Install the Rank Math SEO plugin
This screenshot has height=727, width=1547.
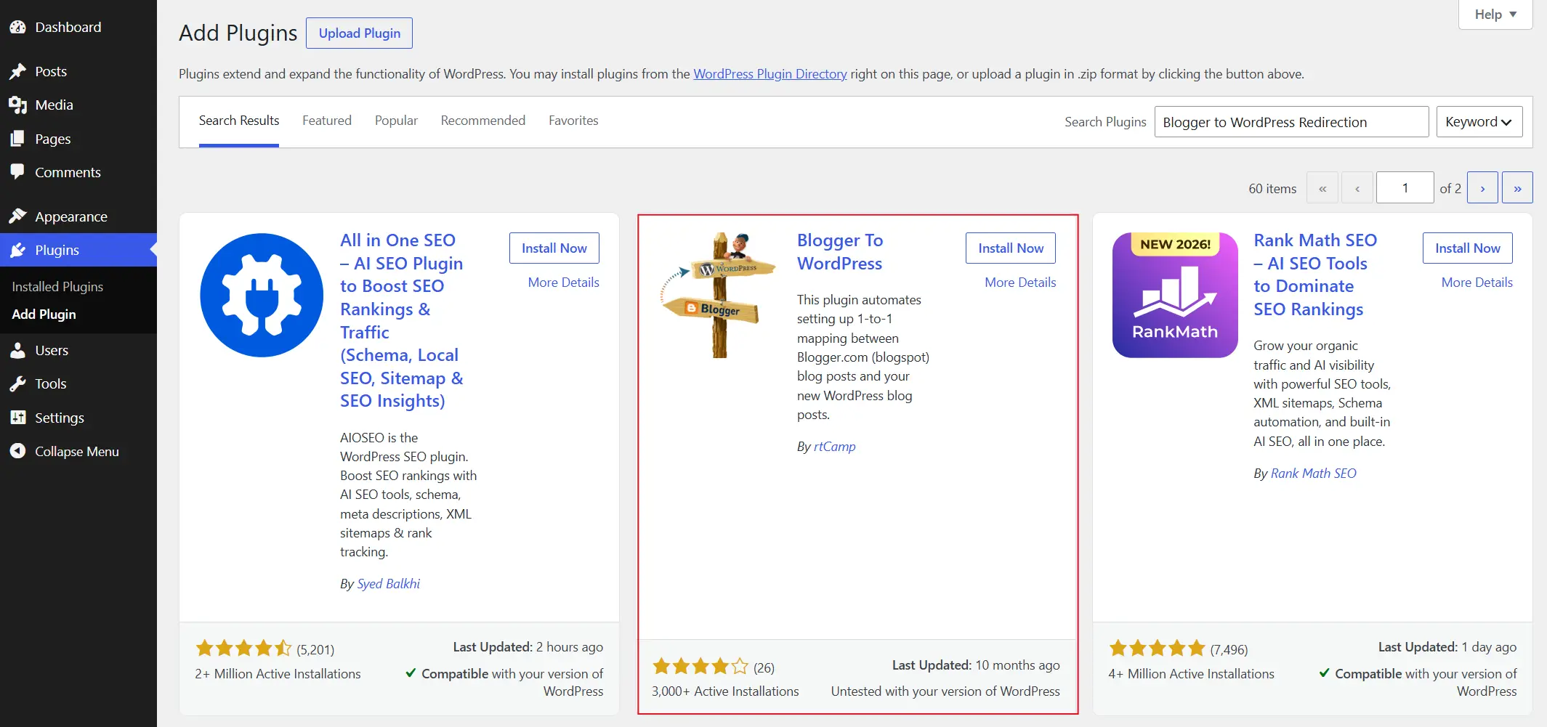point(1468,248)
